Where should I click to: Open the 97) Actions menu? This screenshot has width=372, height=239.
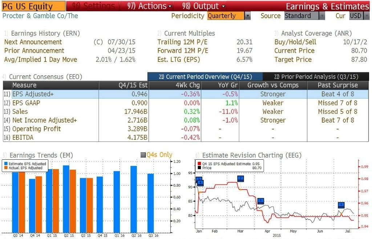click(149, 6)
